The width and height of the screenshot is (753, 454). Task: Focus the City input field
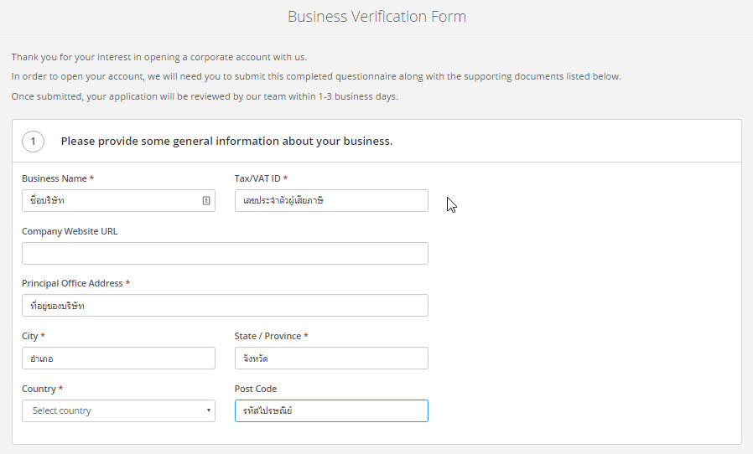pyautogui.click(x=118, y=358)
